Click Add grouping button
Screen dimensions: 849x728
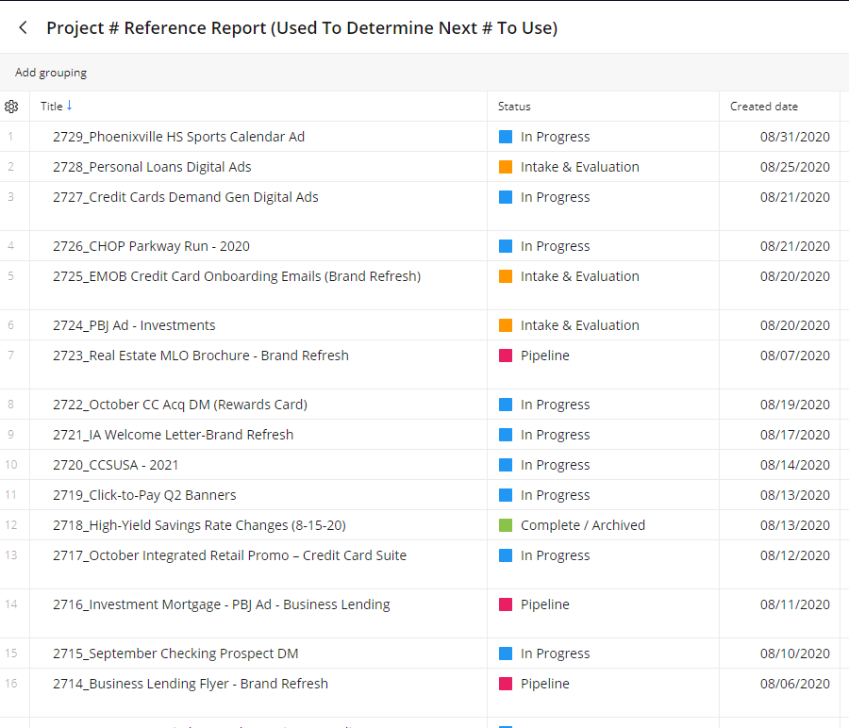pos(51,73)
